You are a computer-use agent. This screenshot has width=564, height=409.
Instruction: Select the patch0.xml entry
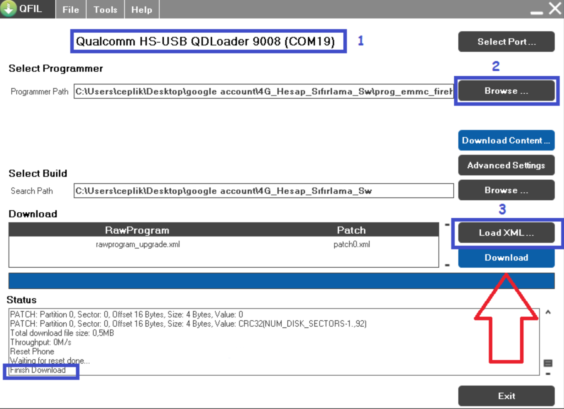click(352, 244)
